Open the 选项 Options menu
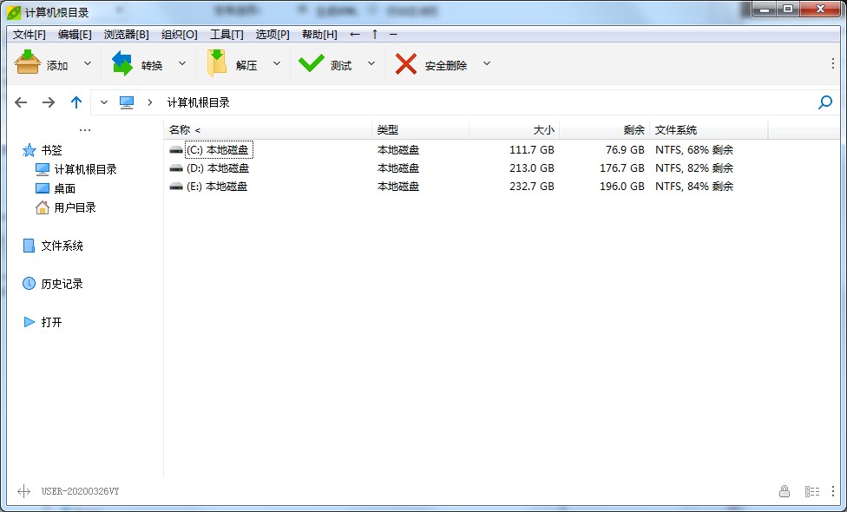The image size is (847, 512). tap(271, 35)
